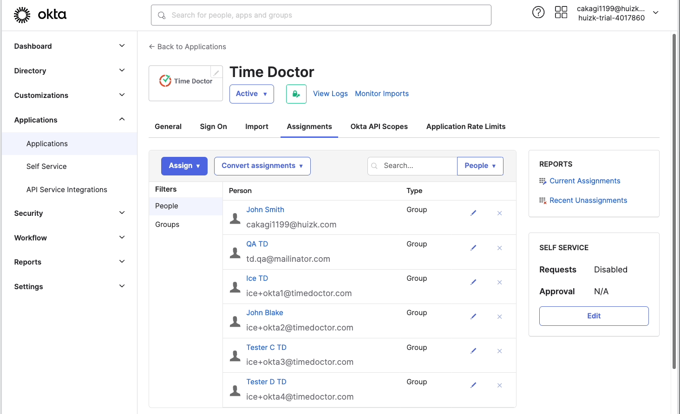Remove Ice TD assignment with X
Viewport: 680px width, 414px height.
pyautogui.click(x=500, y=282)
